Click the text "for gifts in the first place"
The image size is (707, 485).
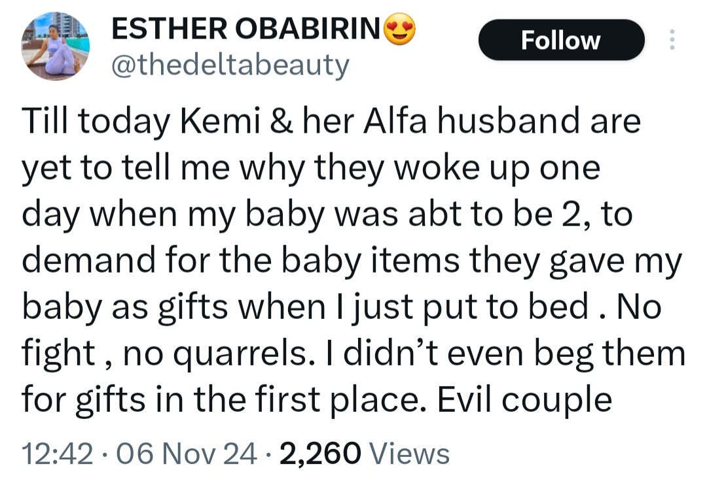221,399
